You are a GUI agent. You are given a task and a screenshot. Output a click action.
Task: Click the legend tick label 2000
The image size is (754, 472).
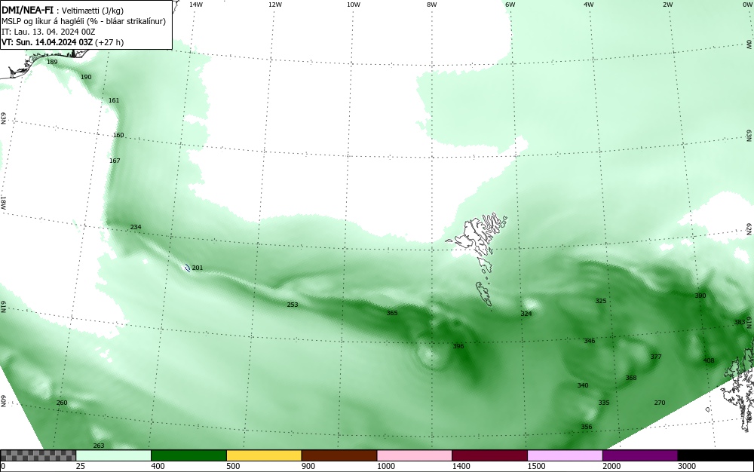click(611, 466)
